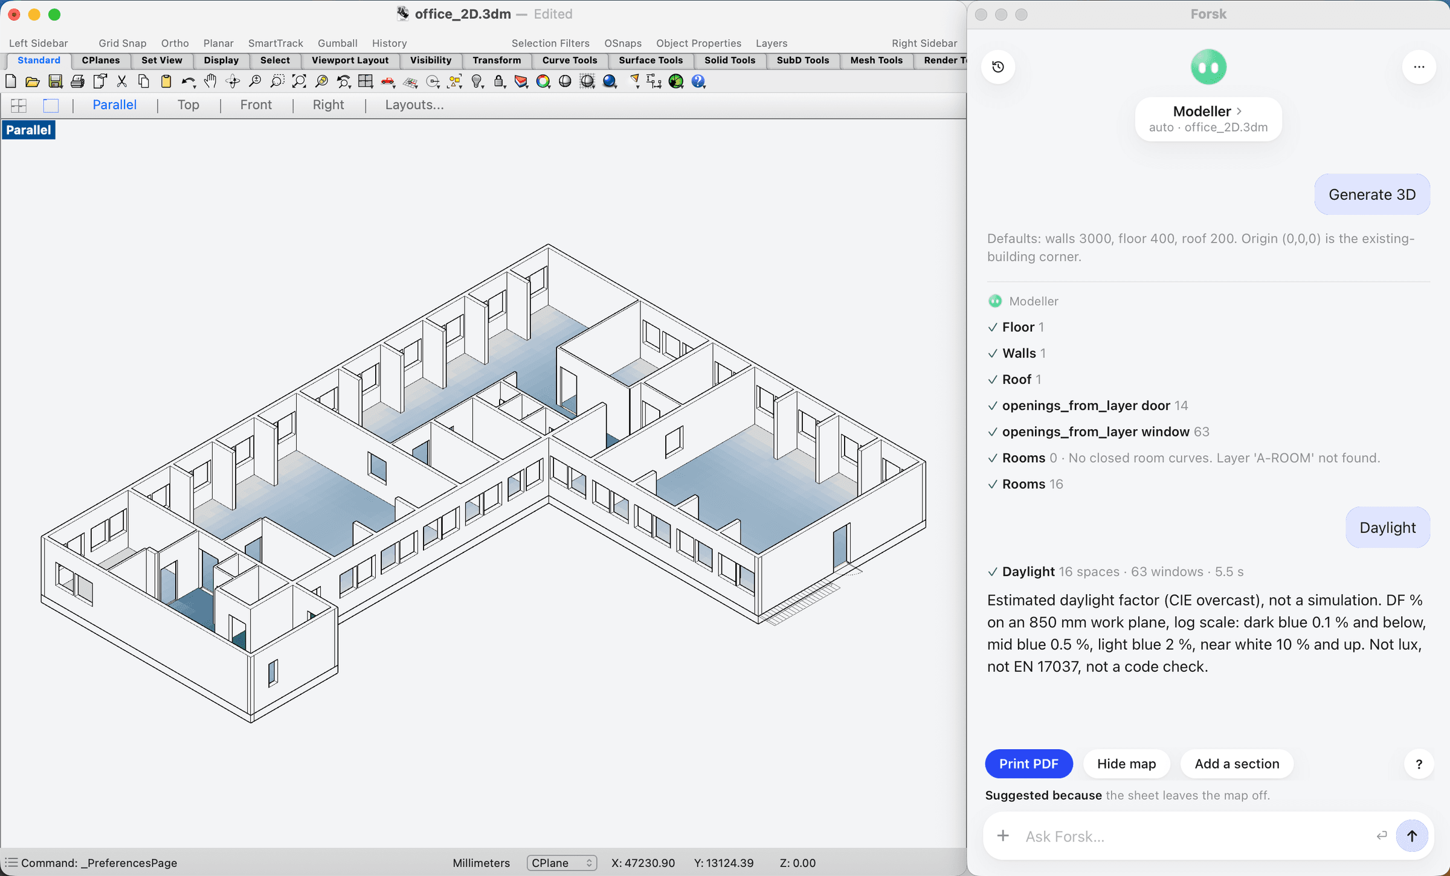
Task: Switch to the Curve Tools tab
Action: 570,60
